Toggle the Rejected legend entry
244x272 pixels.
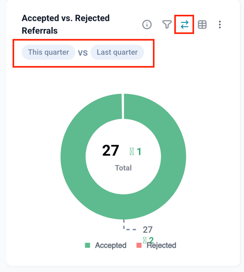click(x=156, y=245)
